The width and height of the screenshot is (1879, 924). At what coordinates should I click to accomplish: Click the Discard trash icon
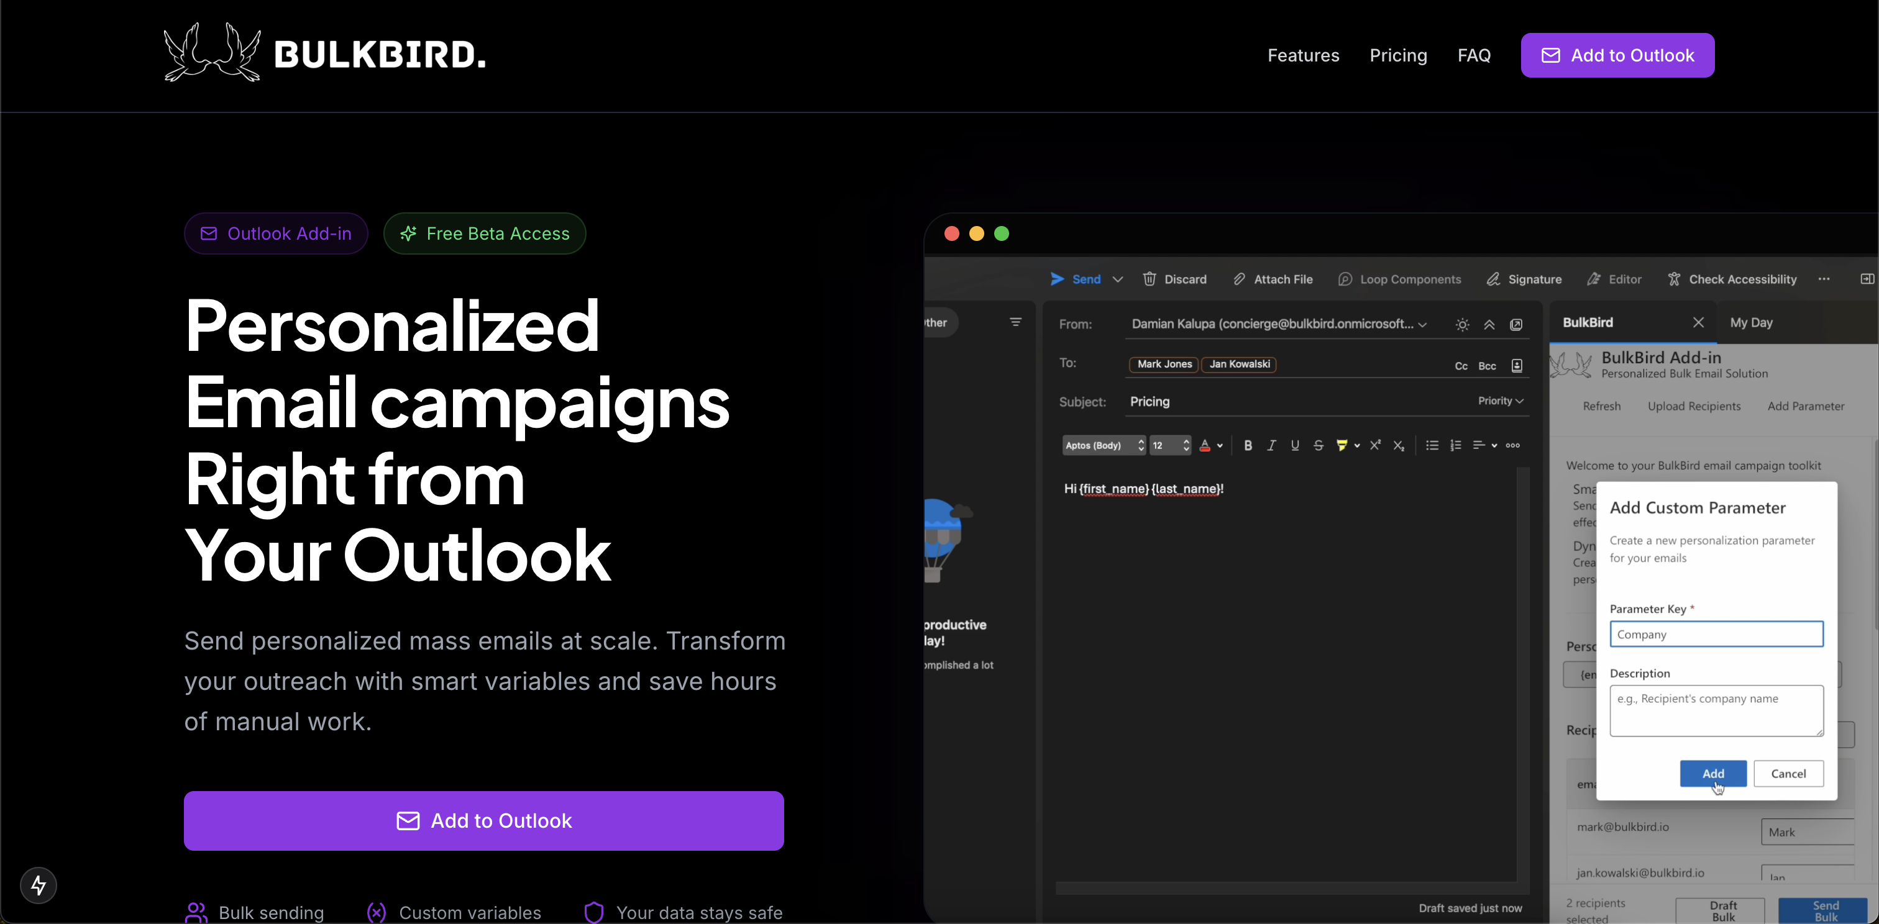[1150, 279]
